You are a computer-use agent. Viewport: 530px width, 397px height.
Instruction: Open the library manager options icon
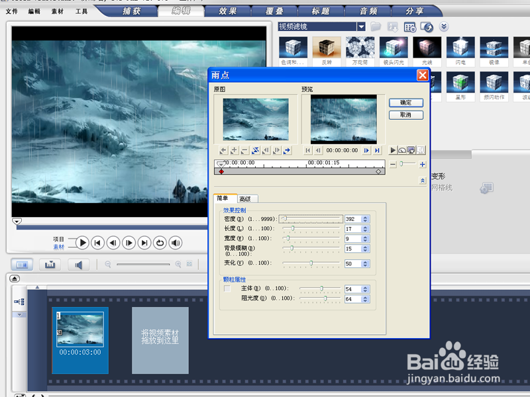[409, 26]
